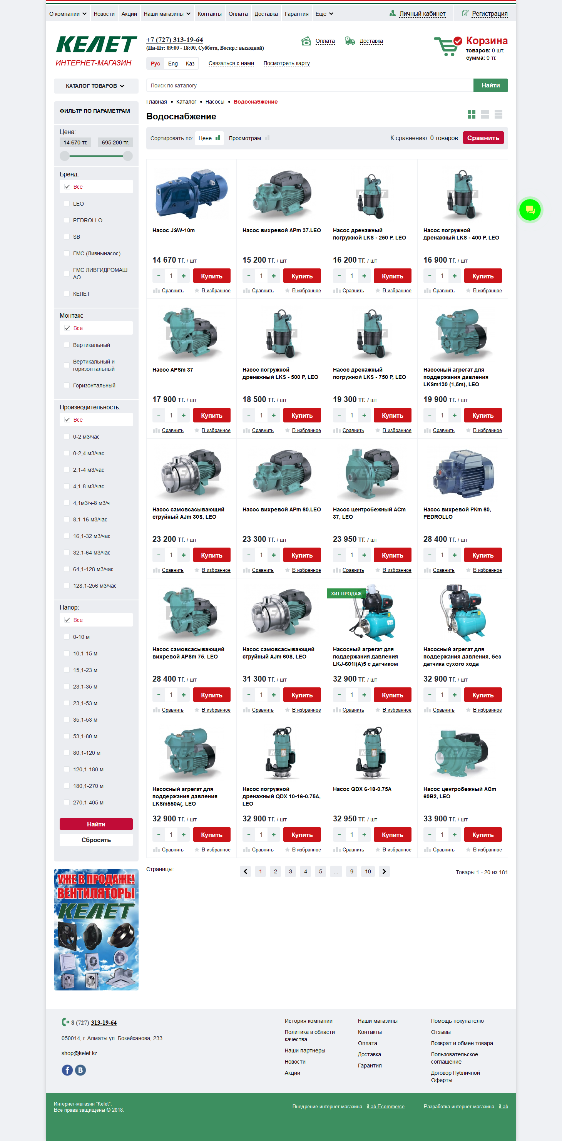This screenshot has height=1141, width=562.
Task: Click the КЕЛЕТ logo
Action: pos(96,45)
